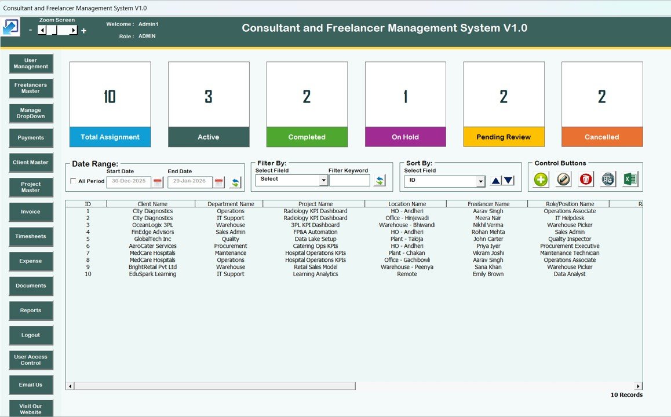Image resolution: width=671 pixels, height=417 pixels.
Task: Click the Export to Excel icon
Action: coord(630,180)
